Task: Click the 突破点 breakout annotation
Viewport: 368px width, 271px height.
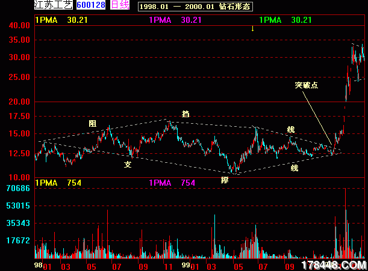Action: tap(306, 85)
